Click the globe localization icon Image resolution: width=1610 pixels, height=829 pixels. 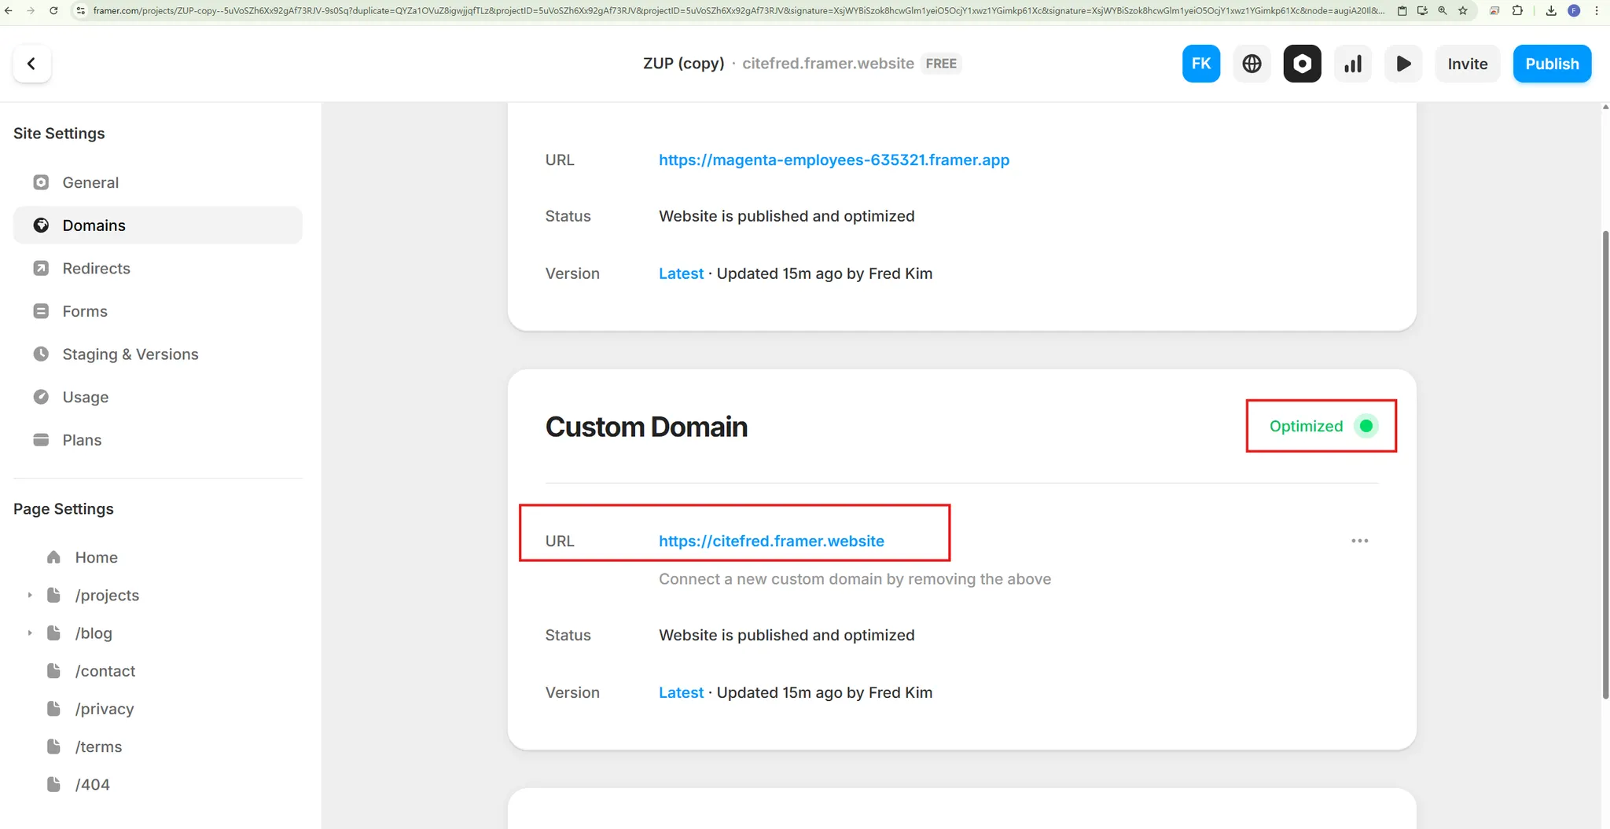click(1252, 64)
